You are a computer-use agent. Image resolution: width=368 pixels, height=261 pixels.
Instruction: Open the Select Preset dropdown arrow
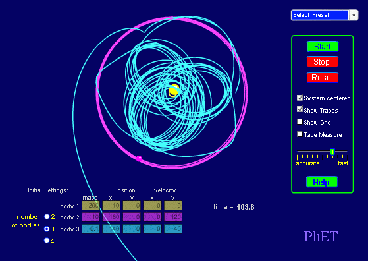(x=354, y=16)
